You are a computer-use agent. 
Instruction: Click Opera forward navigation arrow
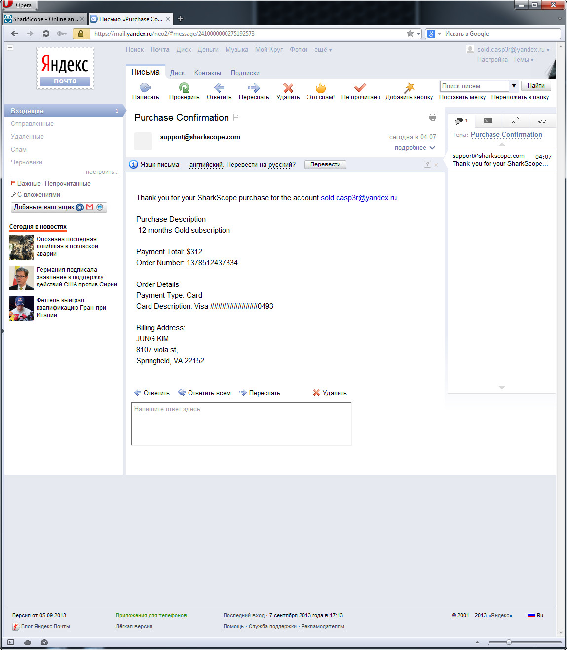[x=30, y=34]
